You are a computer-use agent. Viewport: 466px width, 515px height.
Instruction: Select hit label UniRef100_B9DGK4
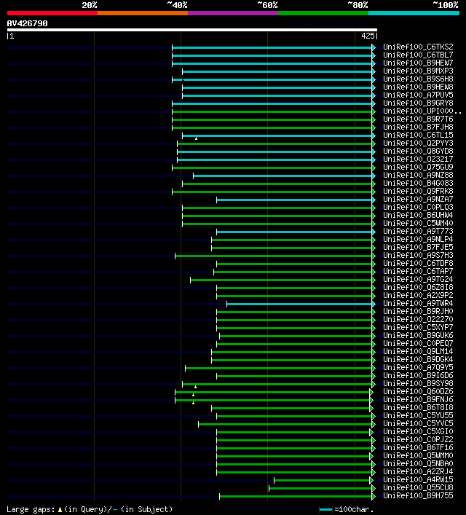[418, 360]
